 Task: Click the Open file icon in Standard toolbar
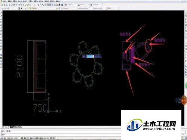coord(4,5)
